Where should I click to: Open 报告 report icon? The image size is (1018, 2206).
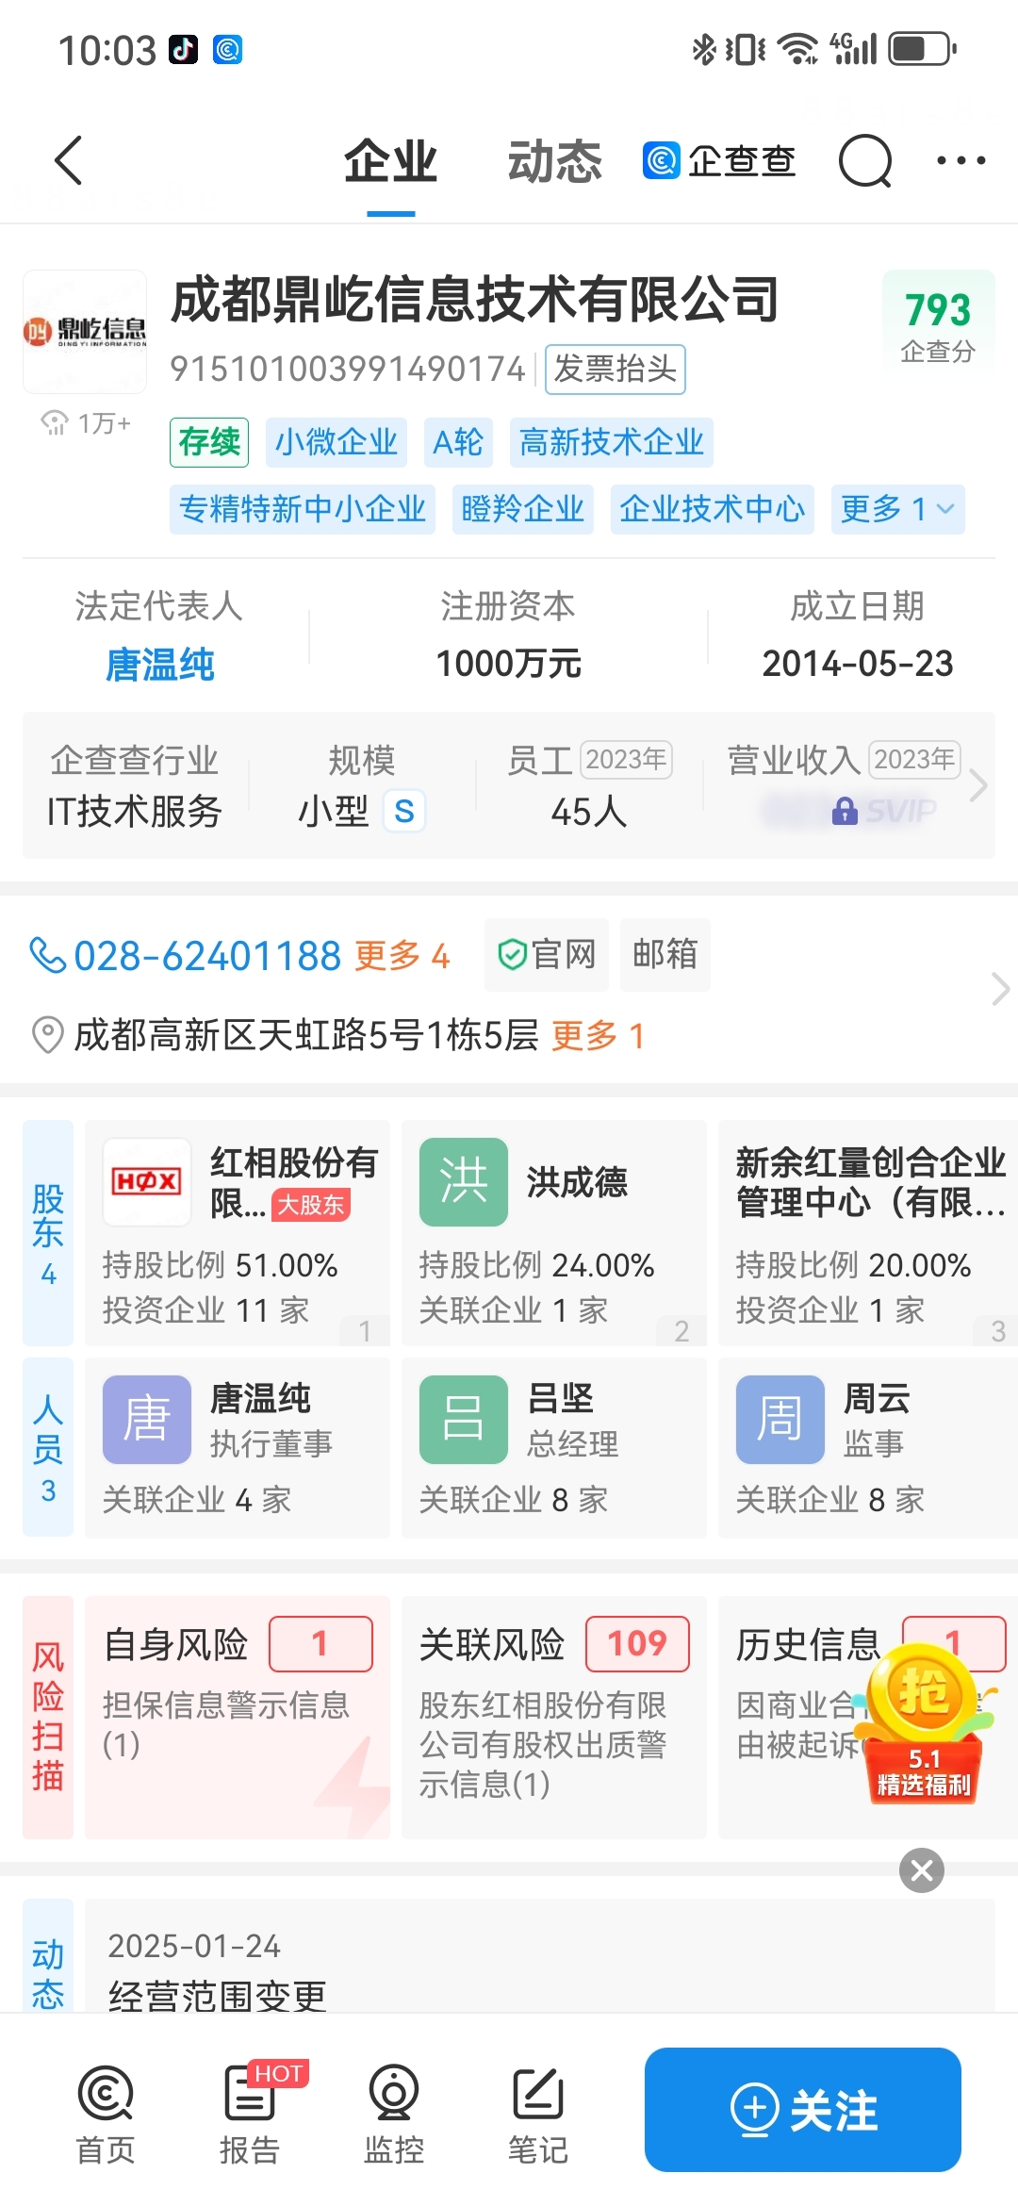250,2115
